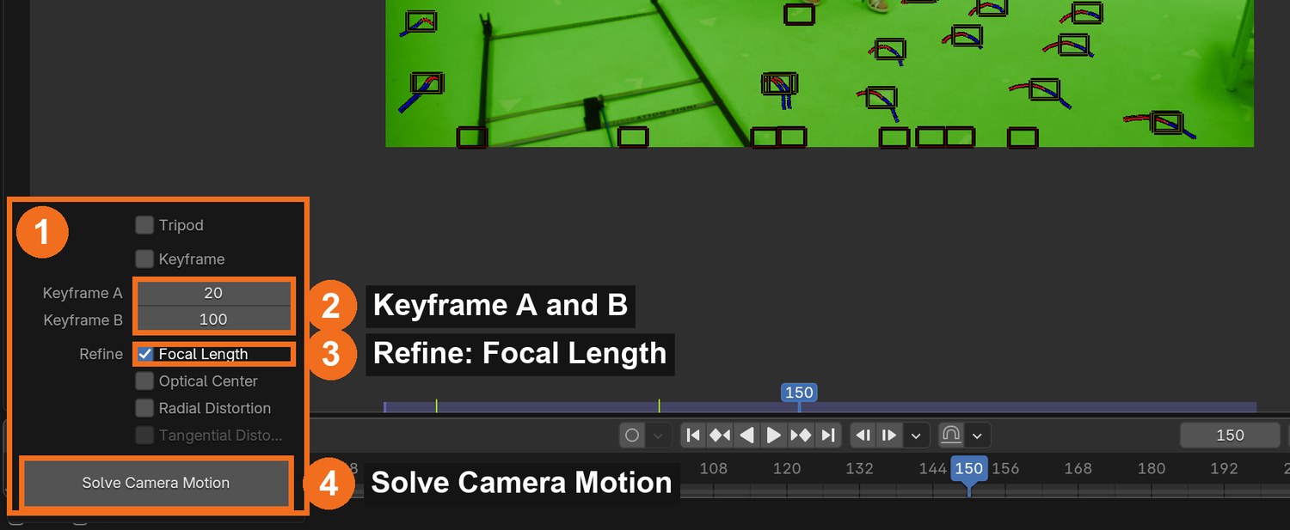Click frame 108 on the timeline ruler

pos(713,468)
